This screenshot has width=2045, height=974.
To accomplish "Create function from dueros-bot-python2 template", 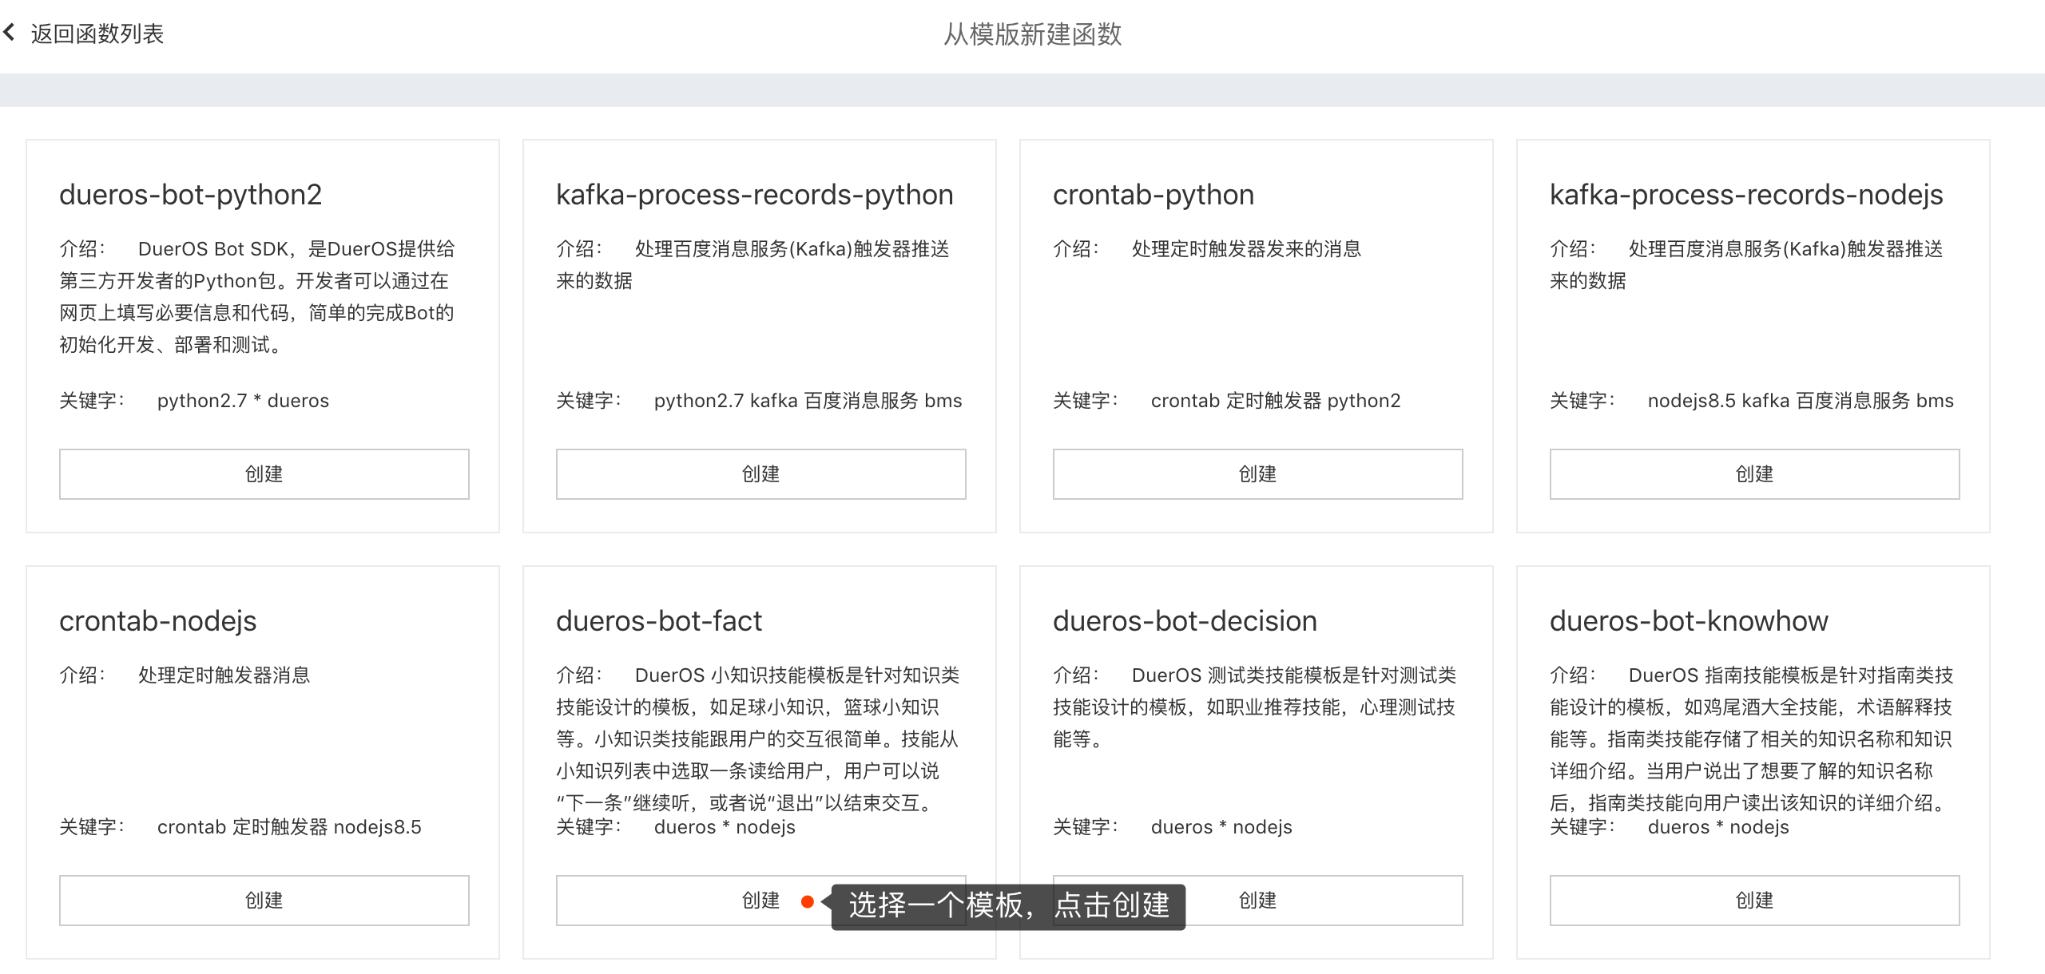I will point(264,474).
